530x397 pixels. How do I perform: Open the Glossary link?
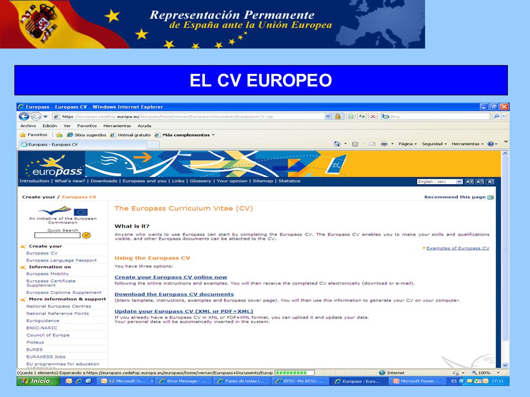[x=200, y=181]
